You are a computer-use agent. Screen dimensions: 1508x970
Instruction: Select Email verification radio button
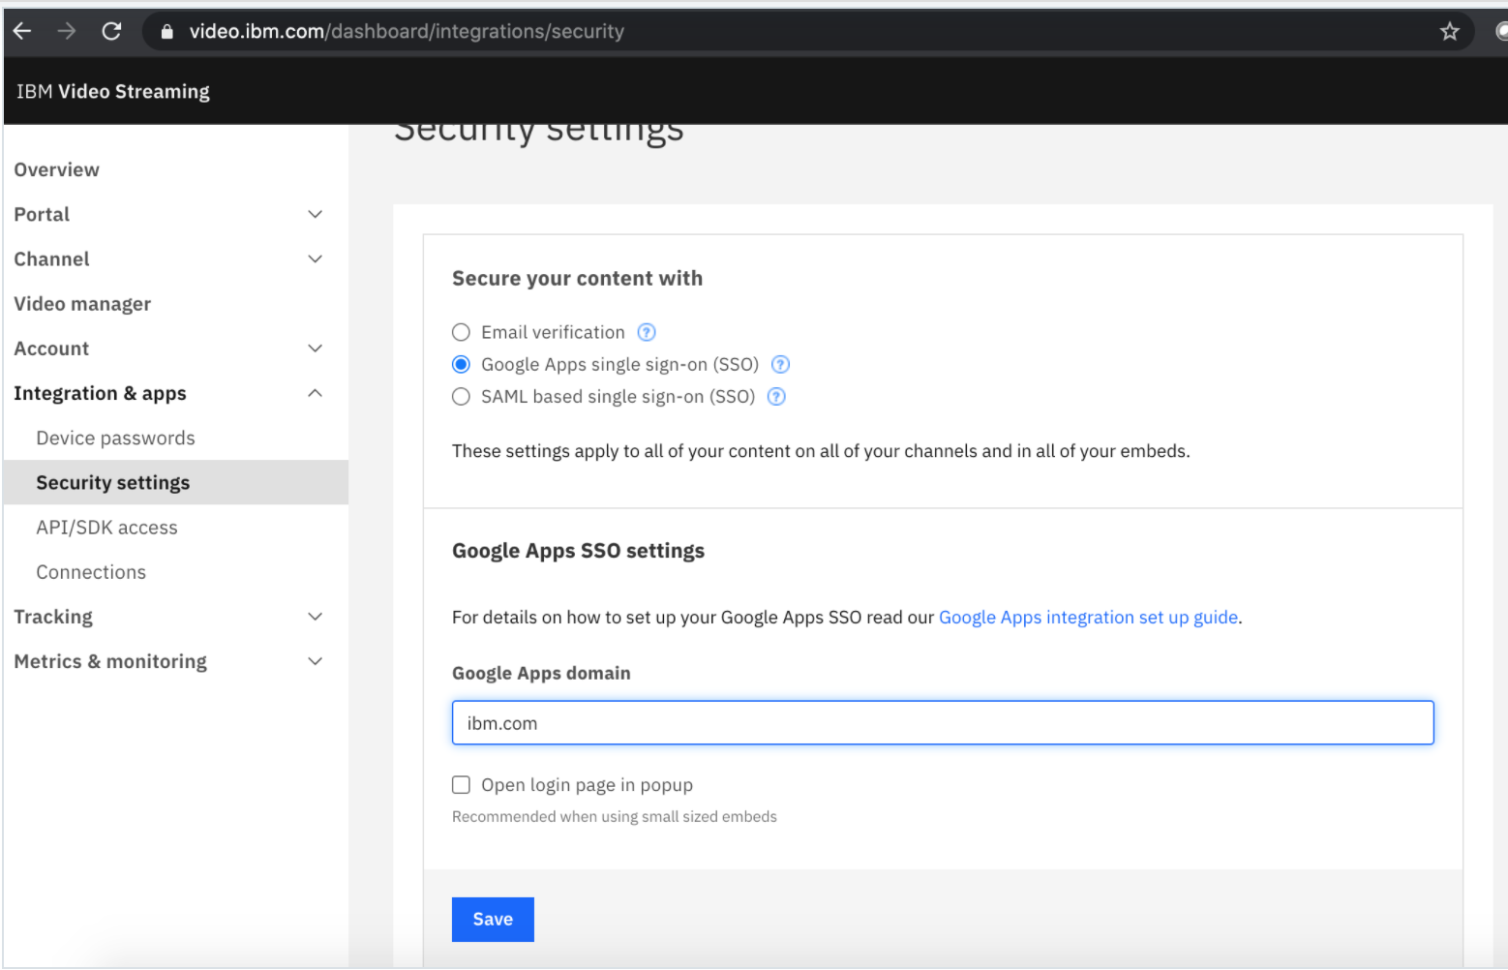tap(461, 332)
